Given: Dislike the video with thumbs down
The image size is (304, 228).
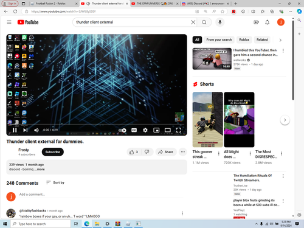Looking at the screenshot, I should pos(147,152).
